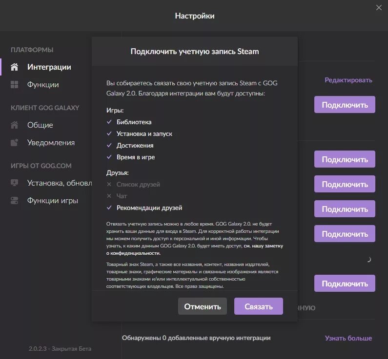Click the Установка, обновления download icon
The width and height of the screenshot is (388, 359).
tap(14, 183)
